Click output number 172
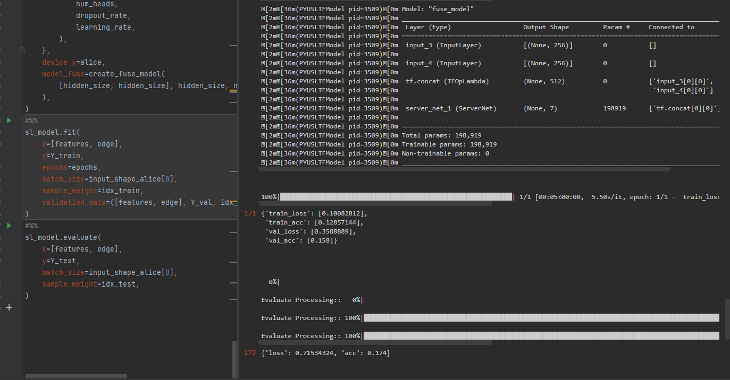Image resolution: width=730 pixels, height=380 pixels. (x=249, y=353)
